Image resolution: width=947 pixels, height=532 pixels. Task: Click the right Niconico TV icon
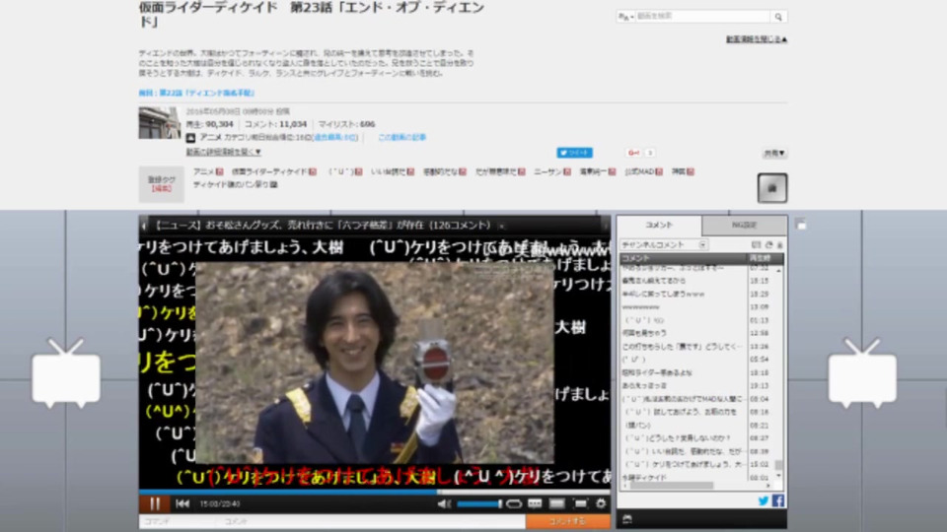(862, 373)
